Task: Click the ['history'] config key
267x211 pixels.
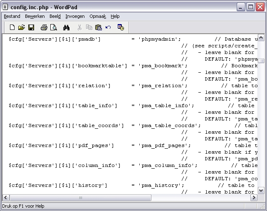Action: 89,185
